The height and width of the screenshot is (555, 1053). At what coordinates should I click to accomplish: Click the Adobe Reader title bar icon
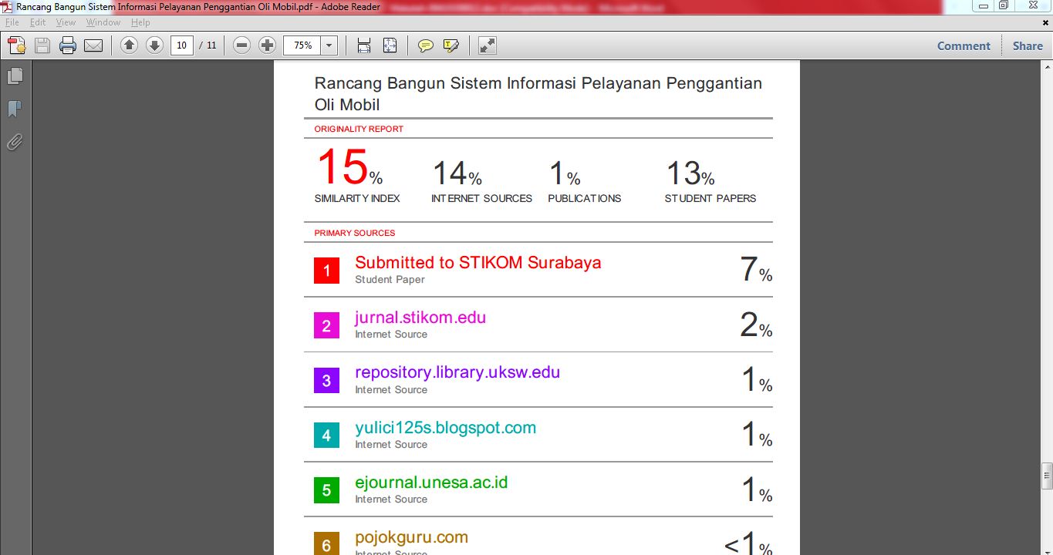(x=7, y=6)
